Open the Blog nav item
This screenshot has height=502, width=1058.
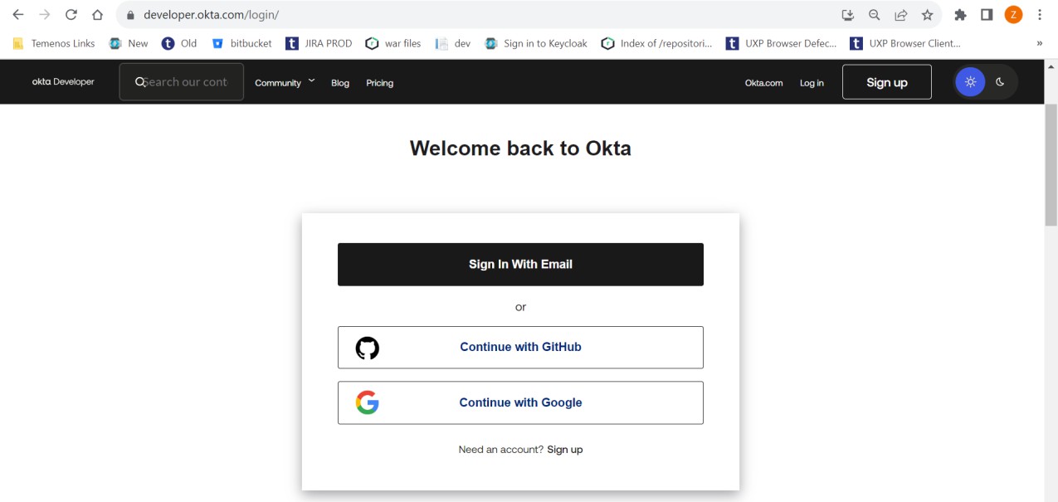coord(340,83)
